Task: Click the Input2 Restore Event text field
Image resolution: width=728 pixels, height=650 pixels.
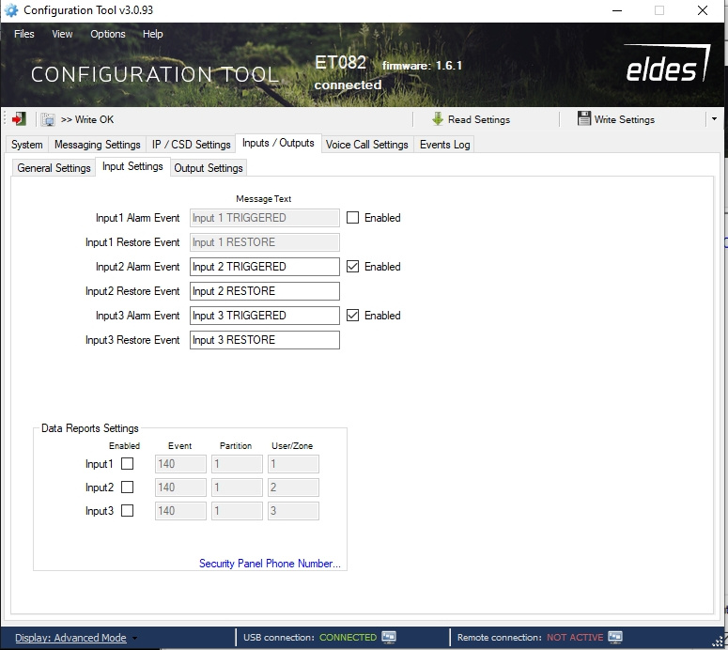Action: (264, 291)
